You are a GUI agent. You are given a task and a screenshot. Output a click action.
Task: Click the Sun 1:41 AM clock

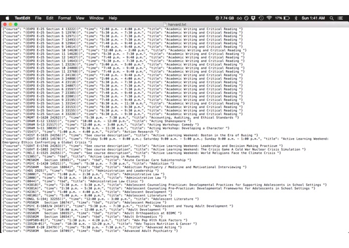pos(313,18)
